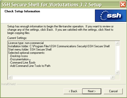Click the SSH logo banner image
The width and height of the screenshot is (127, 98).
pyautogui.click(x=111, y=16)
